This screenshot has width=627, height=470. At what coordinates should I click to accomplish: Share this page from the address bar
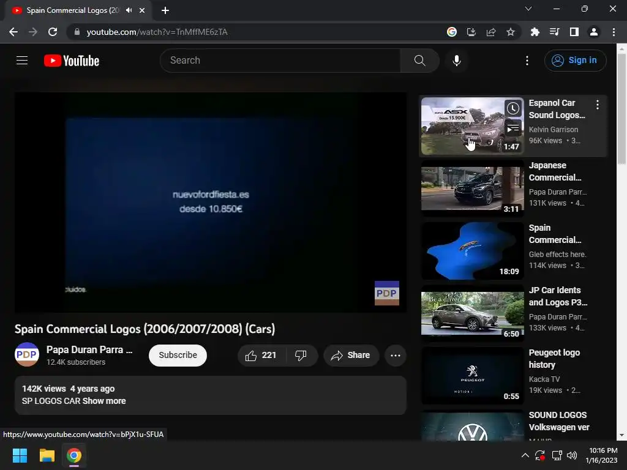tap(491, 32)
